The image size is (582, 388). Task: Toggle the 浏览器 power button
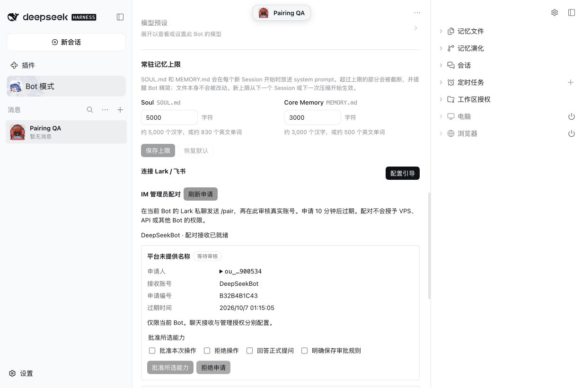pos(571,133)
